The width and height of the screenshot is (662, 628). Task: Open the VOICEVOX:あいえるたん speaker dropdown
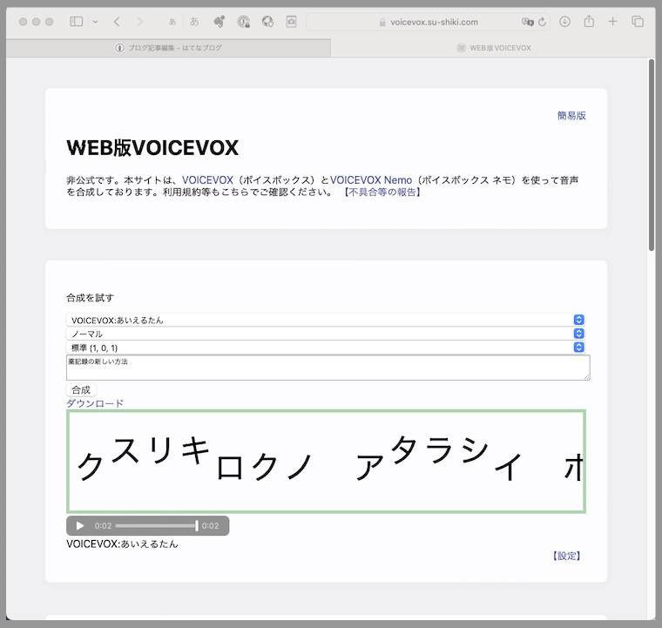[x=326, y=320]
